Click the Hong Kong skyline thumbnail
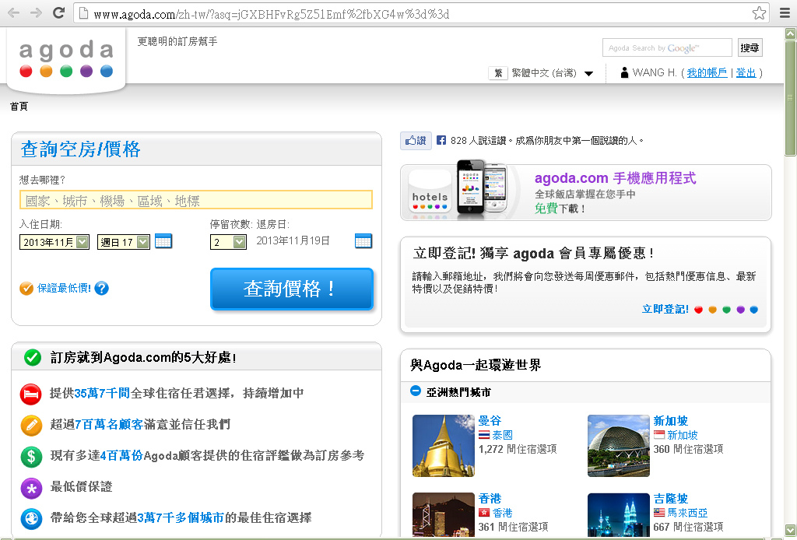The width and height of the screenshot is (797, 540). (x=443, y=514)
